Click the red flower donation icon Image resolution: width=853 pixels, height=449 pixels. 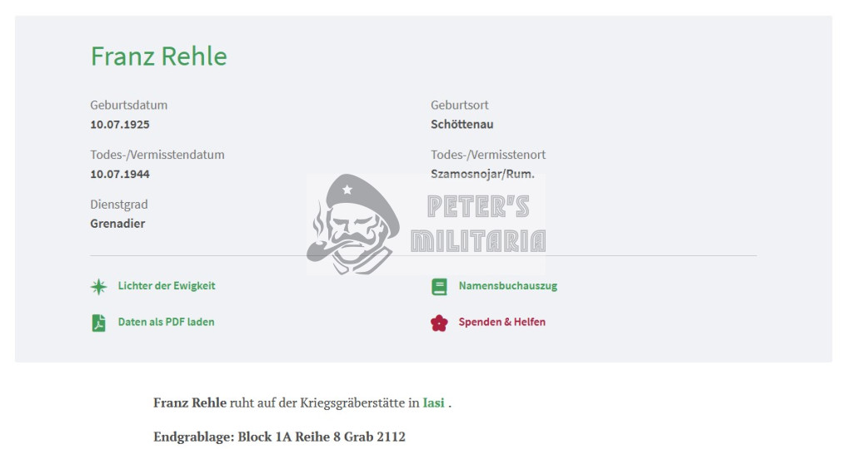point(439,323)
